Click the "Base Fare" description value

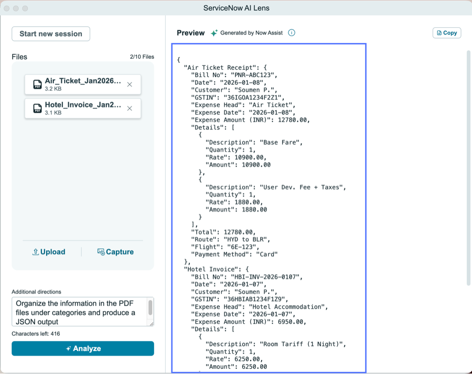[280, 142]
